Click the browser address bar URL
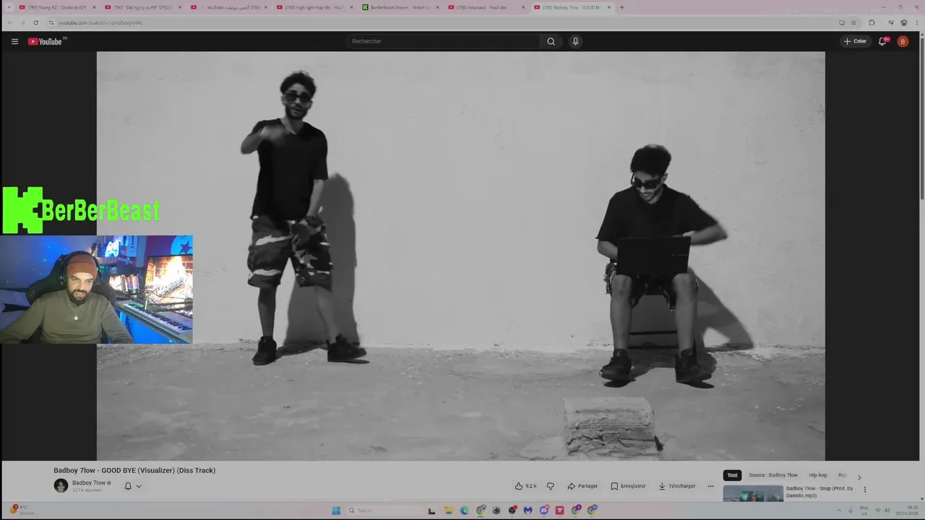925x520 pixels. tap(100, 22)
